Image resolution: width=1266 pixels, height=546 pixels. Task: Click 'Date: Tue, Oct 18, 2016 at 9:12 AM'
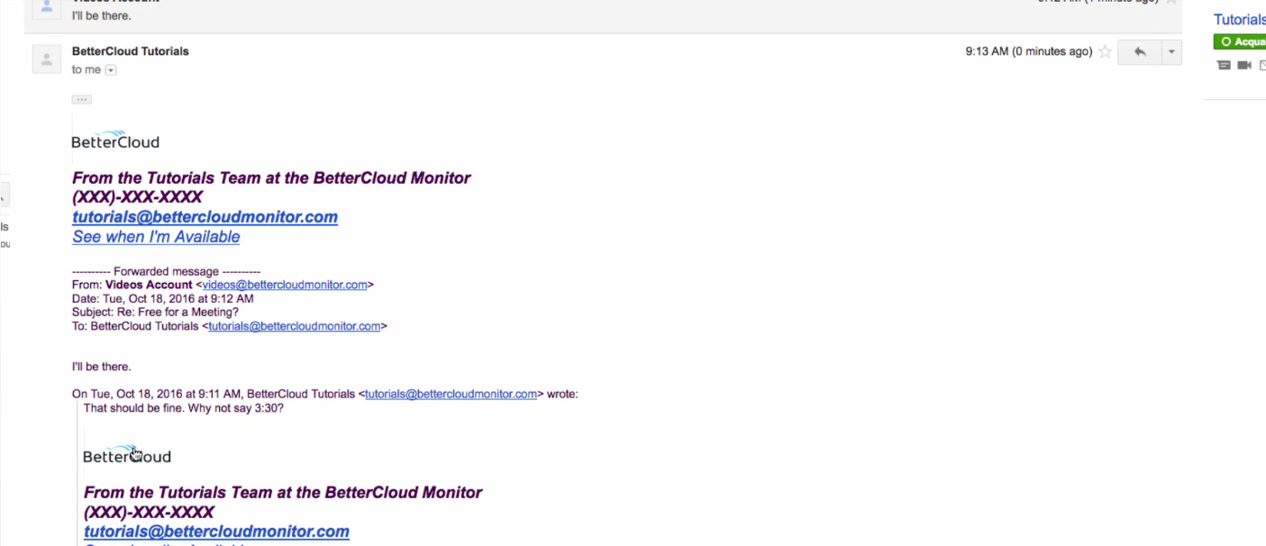163,298
